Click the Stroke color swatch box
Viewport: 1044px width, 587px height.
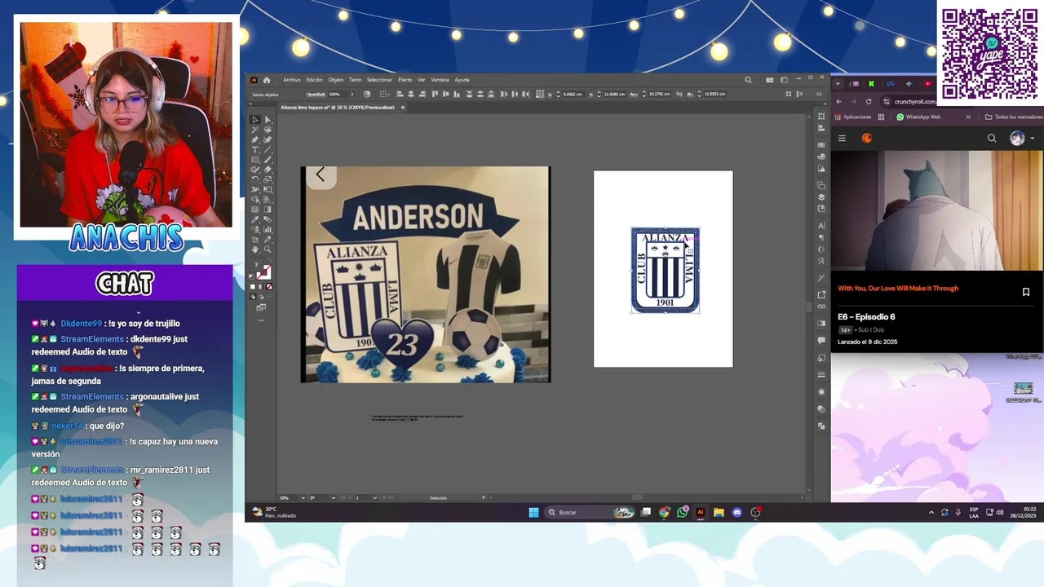pyautogui.click(x=267, y=273)
